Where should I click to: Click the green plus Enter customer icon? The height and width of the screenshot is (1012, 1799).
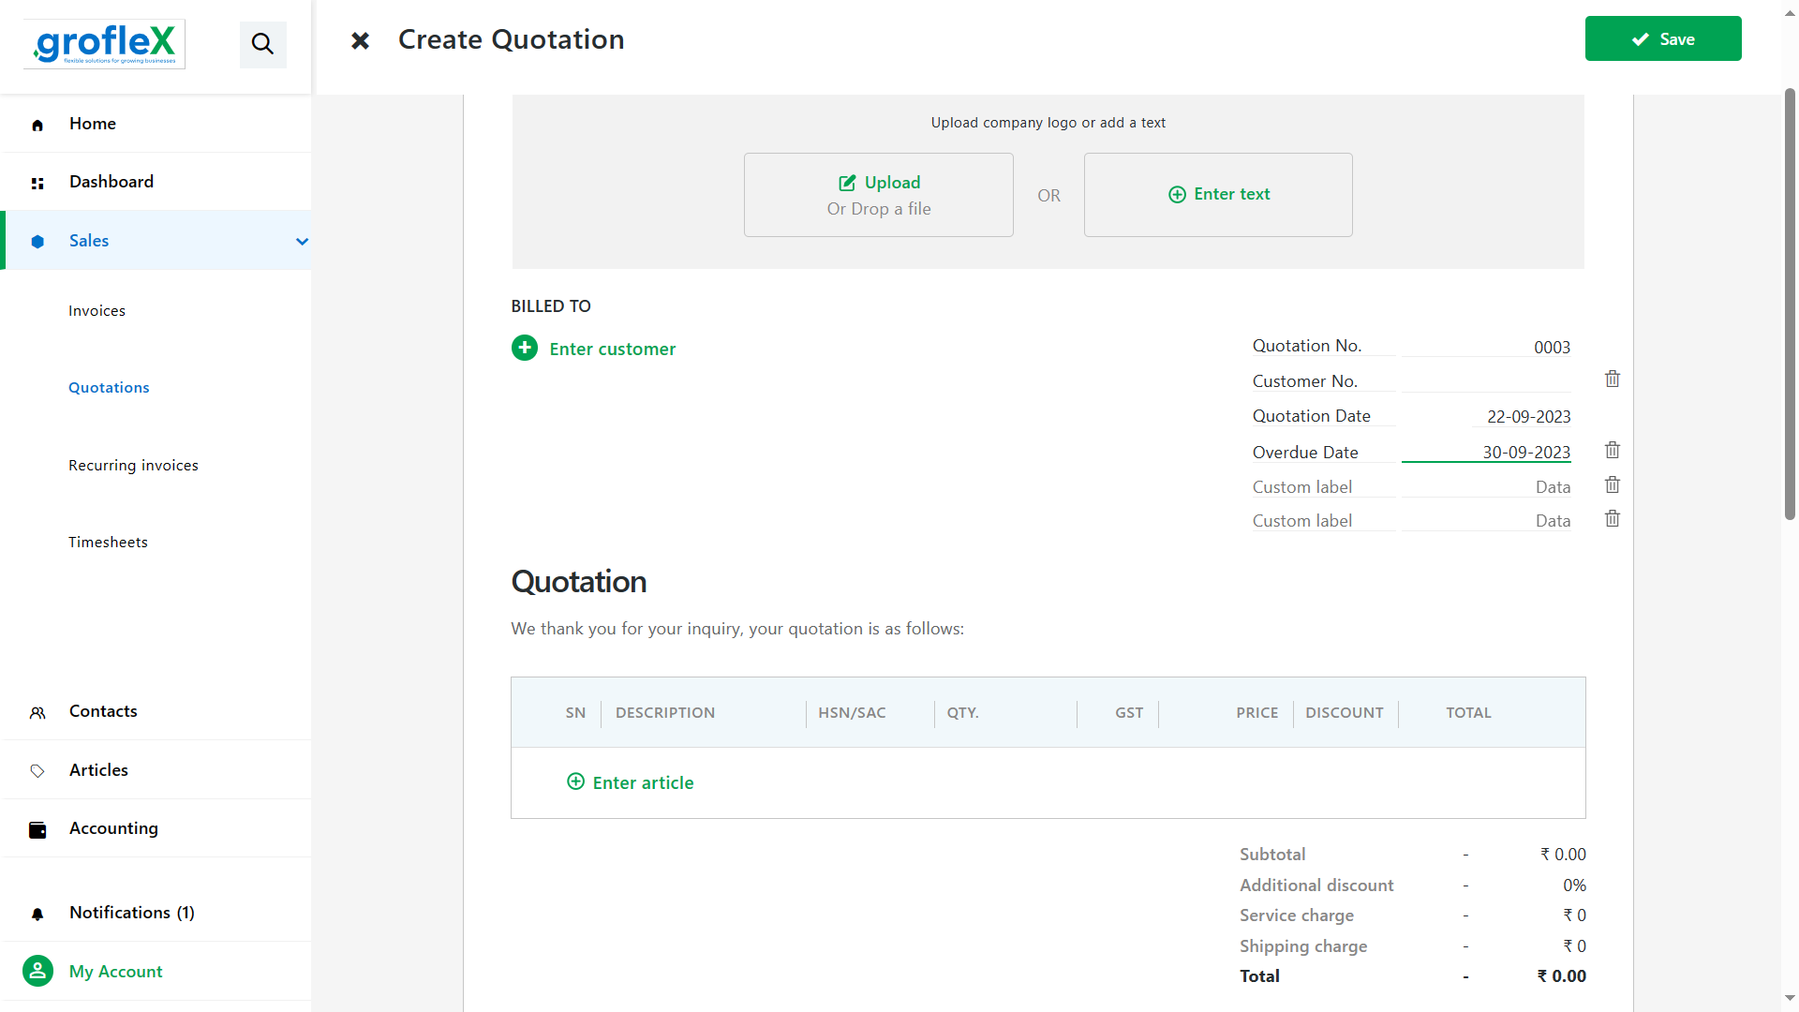click(x=525, y=349)
